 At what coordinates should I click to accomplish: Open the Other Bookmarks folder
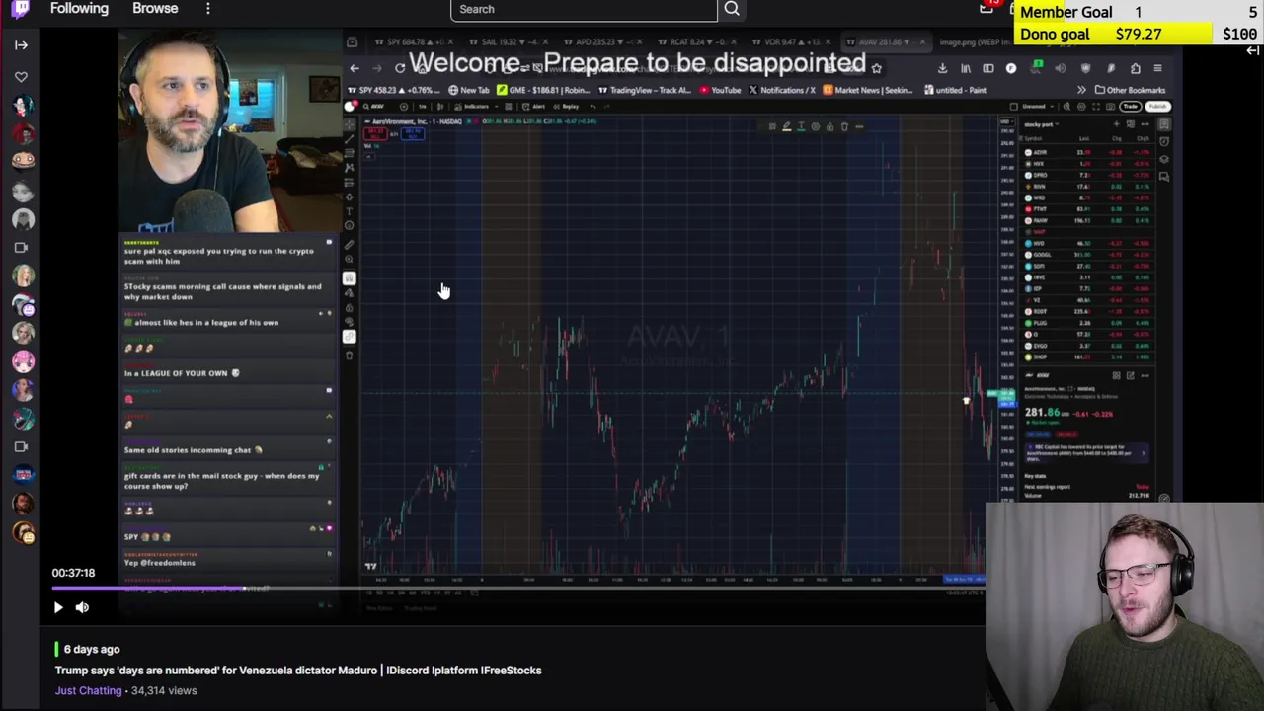(x=1129, y=90)
